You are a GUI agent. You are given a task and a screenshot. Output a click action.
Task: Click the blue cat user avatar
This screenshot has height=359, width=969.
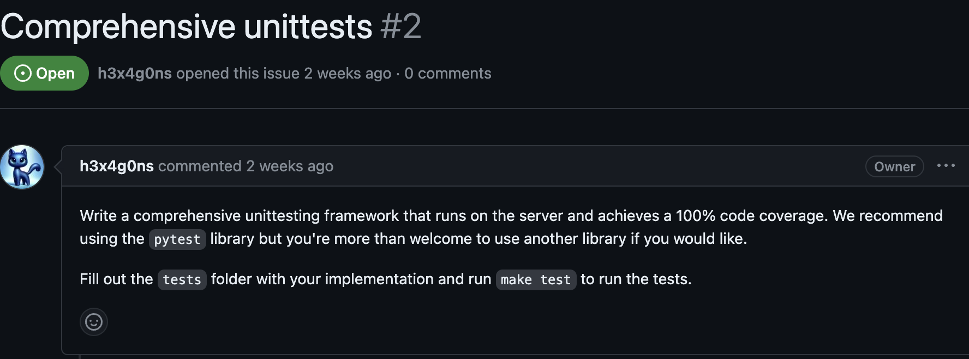pyautogui.click(x=22, y=167)
